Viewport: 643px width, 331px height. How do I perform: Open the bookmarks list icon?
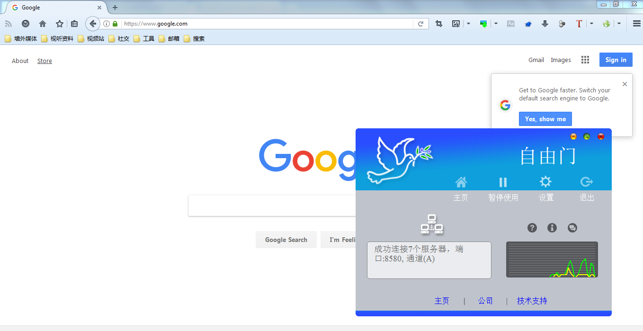pos(74,24)
